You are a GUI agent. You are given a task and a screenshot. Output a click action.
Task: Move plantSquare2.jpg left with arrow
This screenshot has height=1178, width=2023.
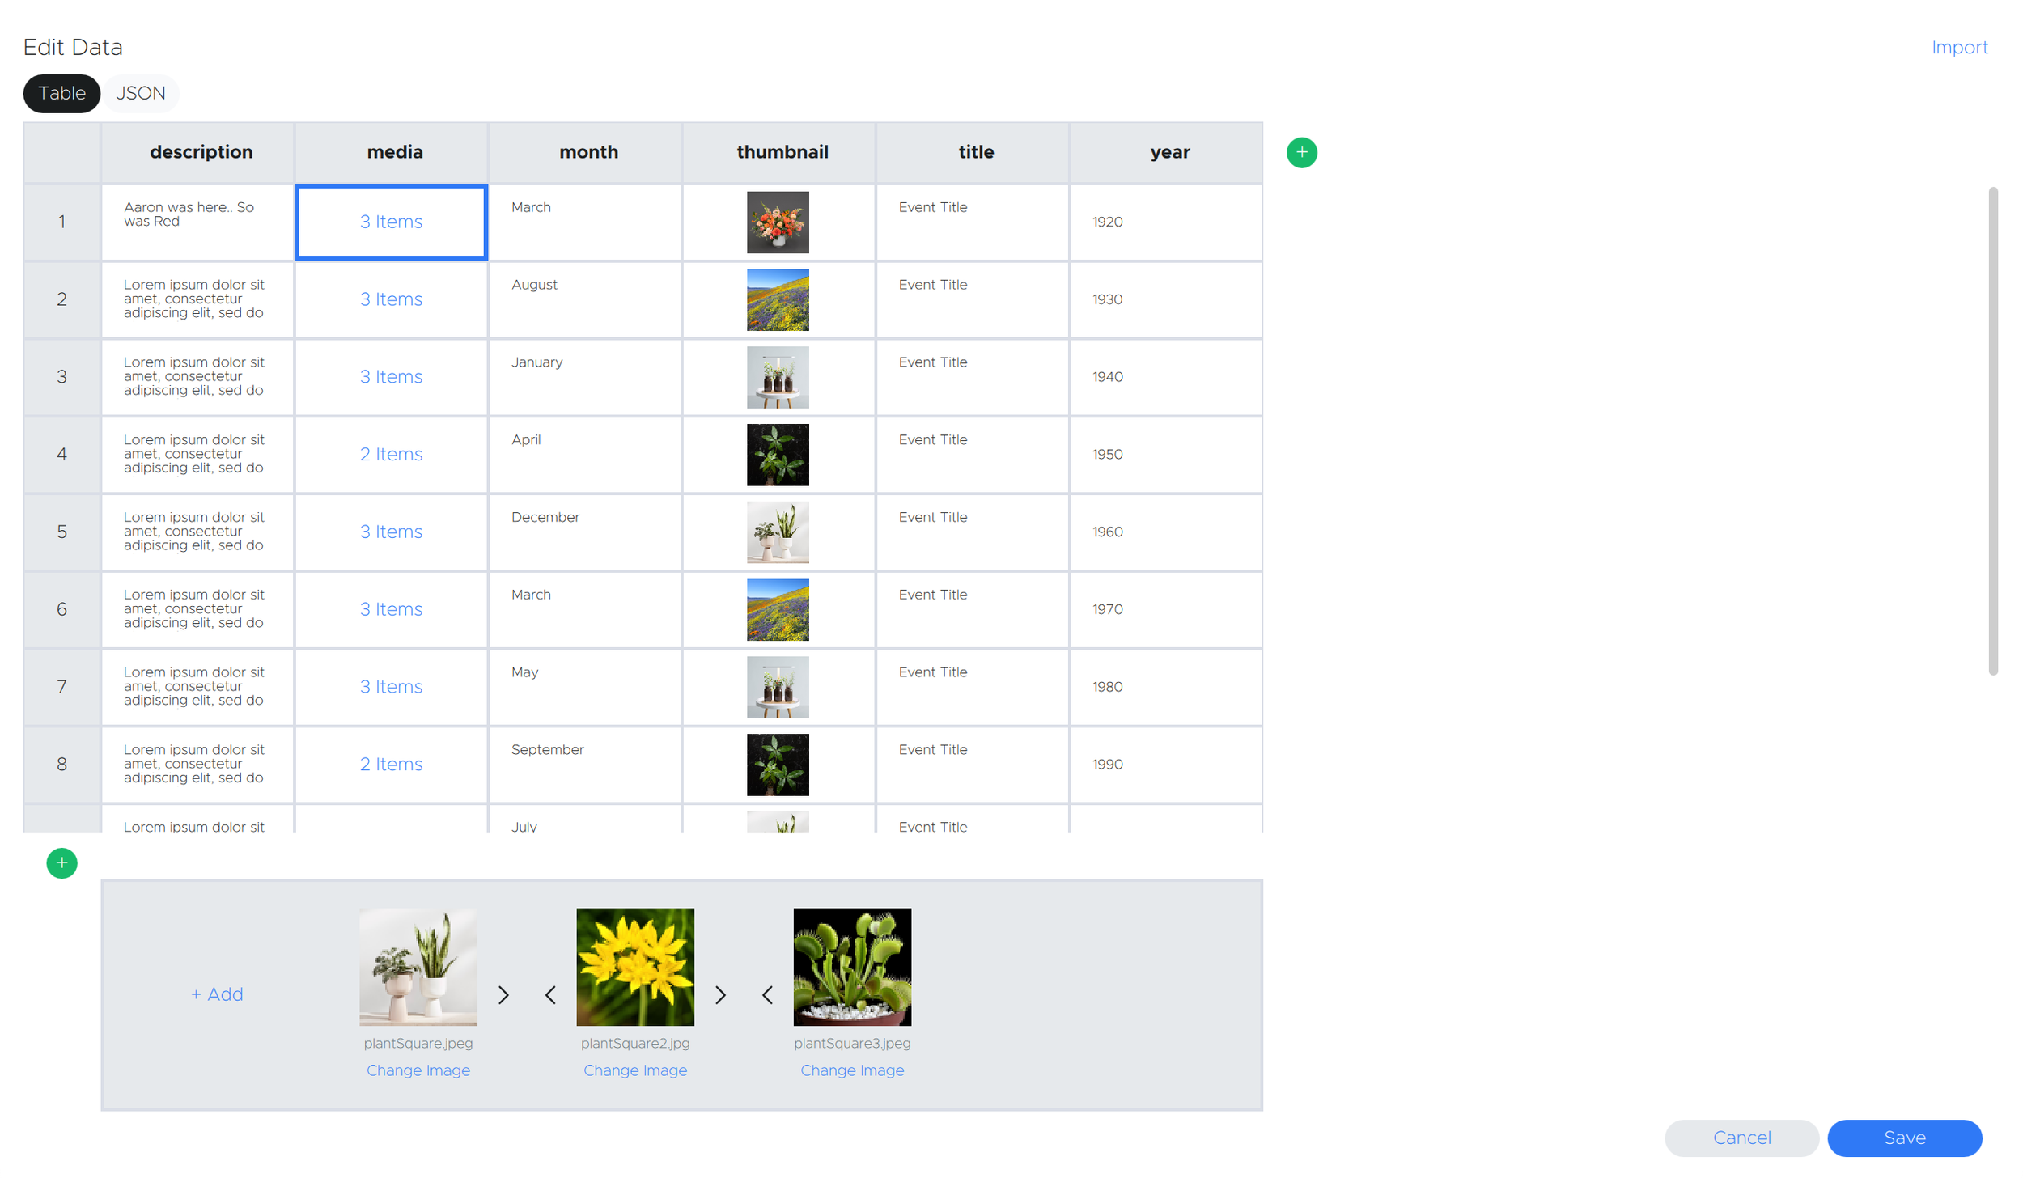(x=550, y=994)
